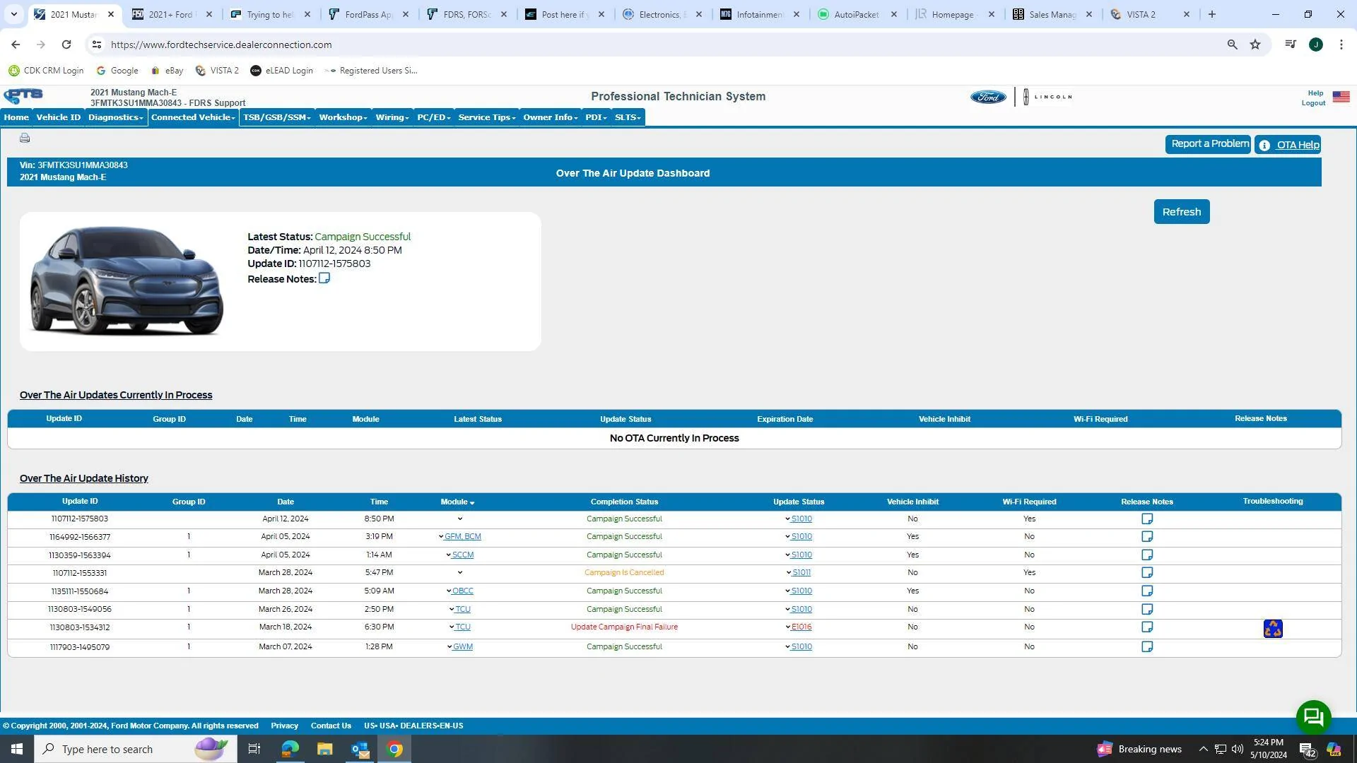Open release notes for update 1130359-1563394
The image size is (1357, 763).
click(1147, 555)
